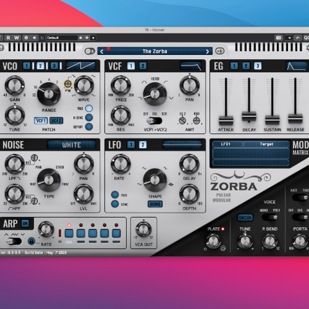This screenshot has height=309, width=309.
Task: Toggle the VCO H-SYNC round button
Action: click(x=89, y=118)
